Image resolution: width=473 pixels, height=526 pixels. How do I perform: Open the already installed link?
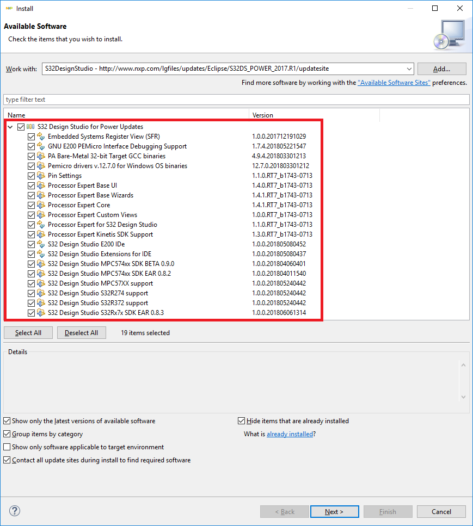click(290, 434)
